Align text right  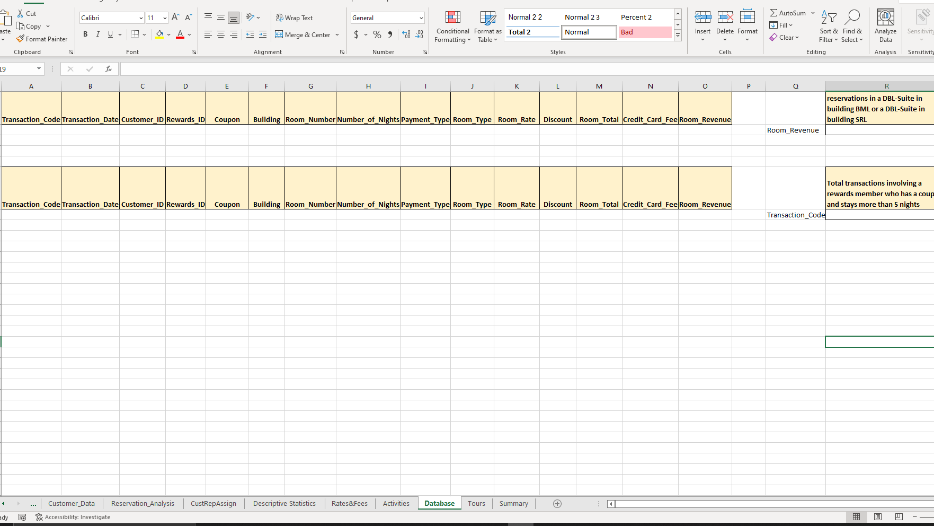tap(234, 34)
